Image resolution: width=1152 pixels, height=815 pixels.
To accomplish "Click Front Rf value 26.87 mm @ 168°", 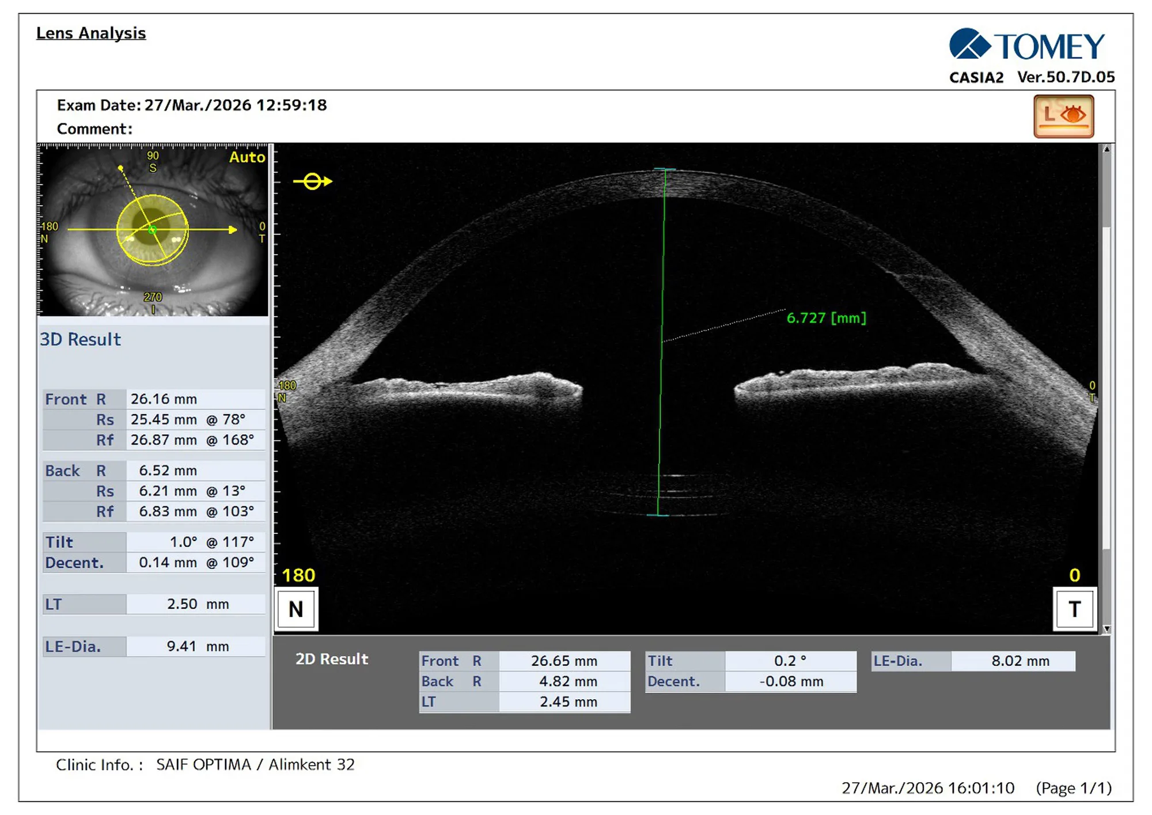I will [196, 440].
